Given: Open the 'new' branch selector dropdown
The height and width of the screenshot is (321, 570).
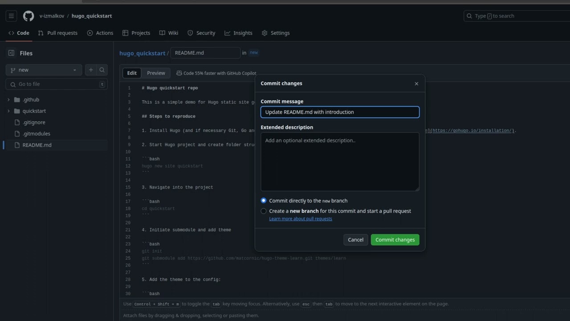Looking at the screenshot, I should (x=44, y=70).
